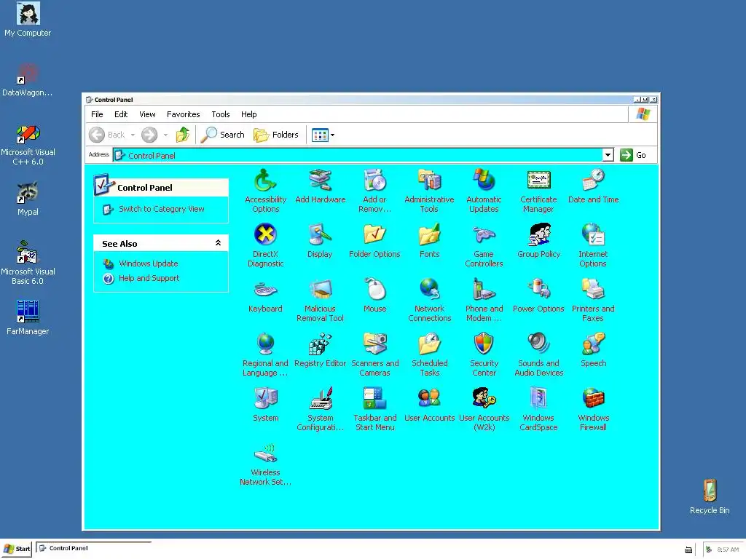Open Display settings icon
746x559 pixels.
[x=320, y=240]
